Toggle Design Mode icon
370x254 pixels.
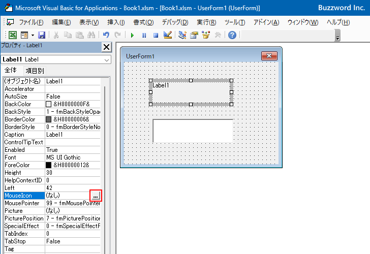[x=168, y=35]
